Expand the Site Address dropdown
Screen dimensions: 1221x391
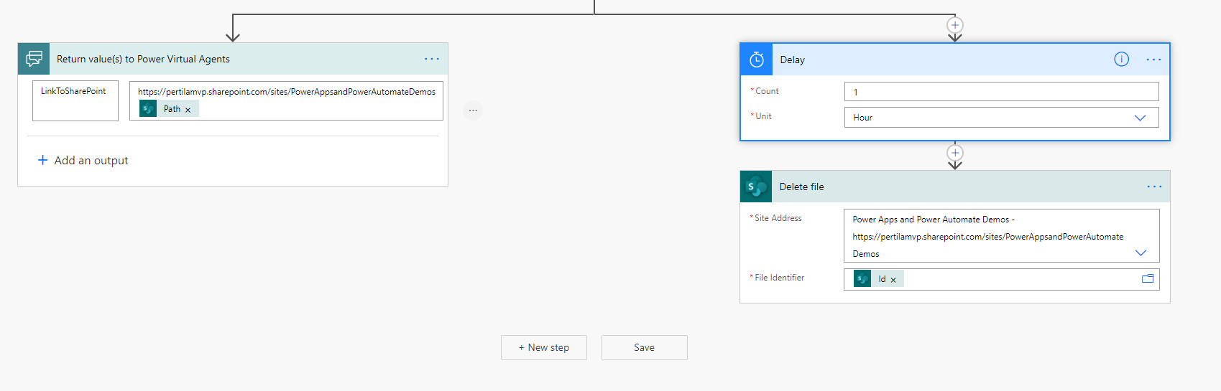tap(1141, 253)
